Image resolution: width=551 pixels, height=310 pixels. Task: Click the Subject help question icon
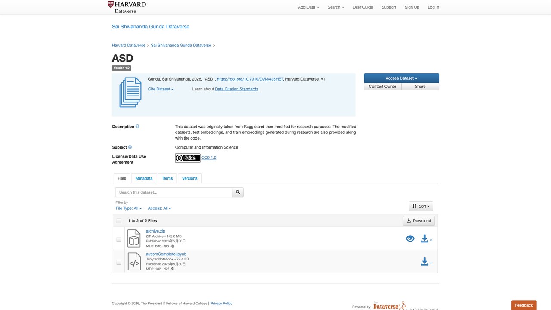130,147
